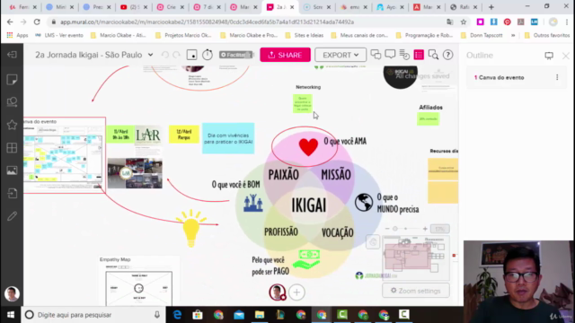
Task: Open File Explorer from taskbar
Action: pos(260,315)
